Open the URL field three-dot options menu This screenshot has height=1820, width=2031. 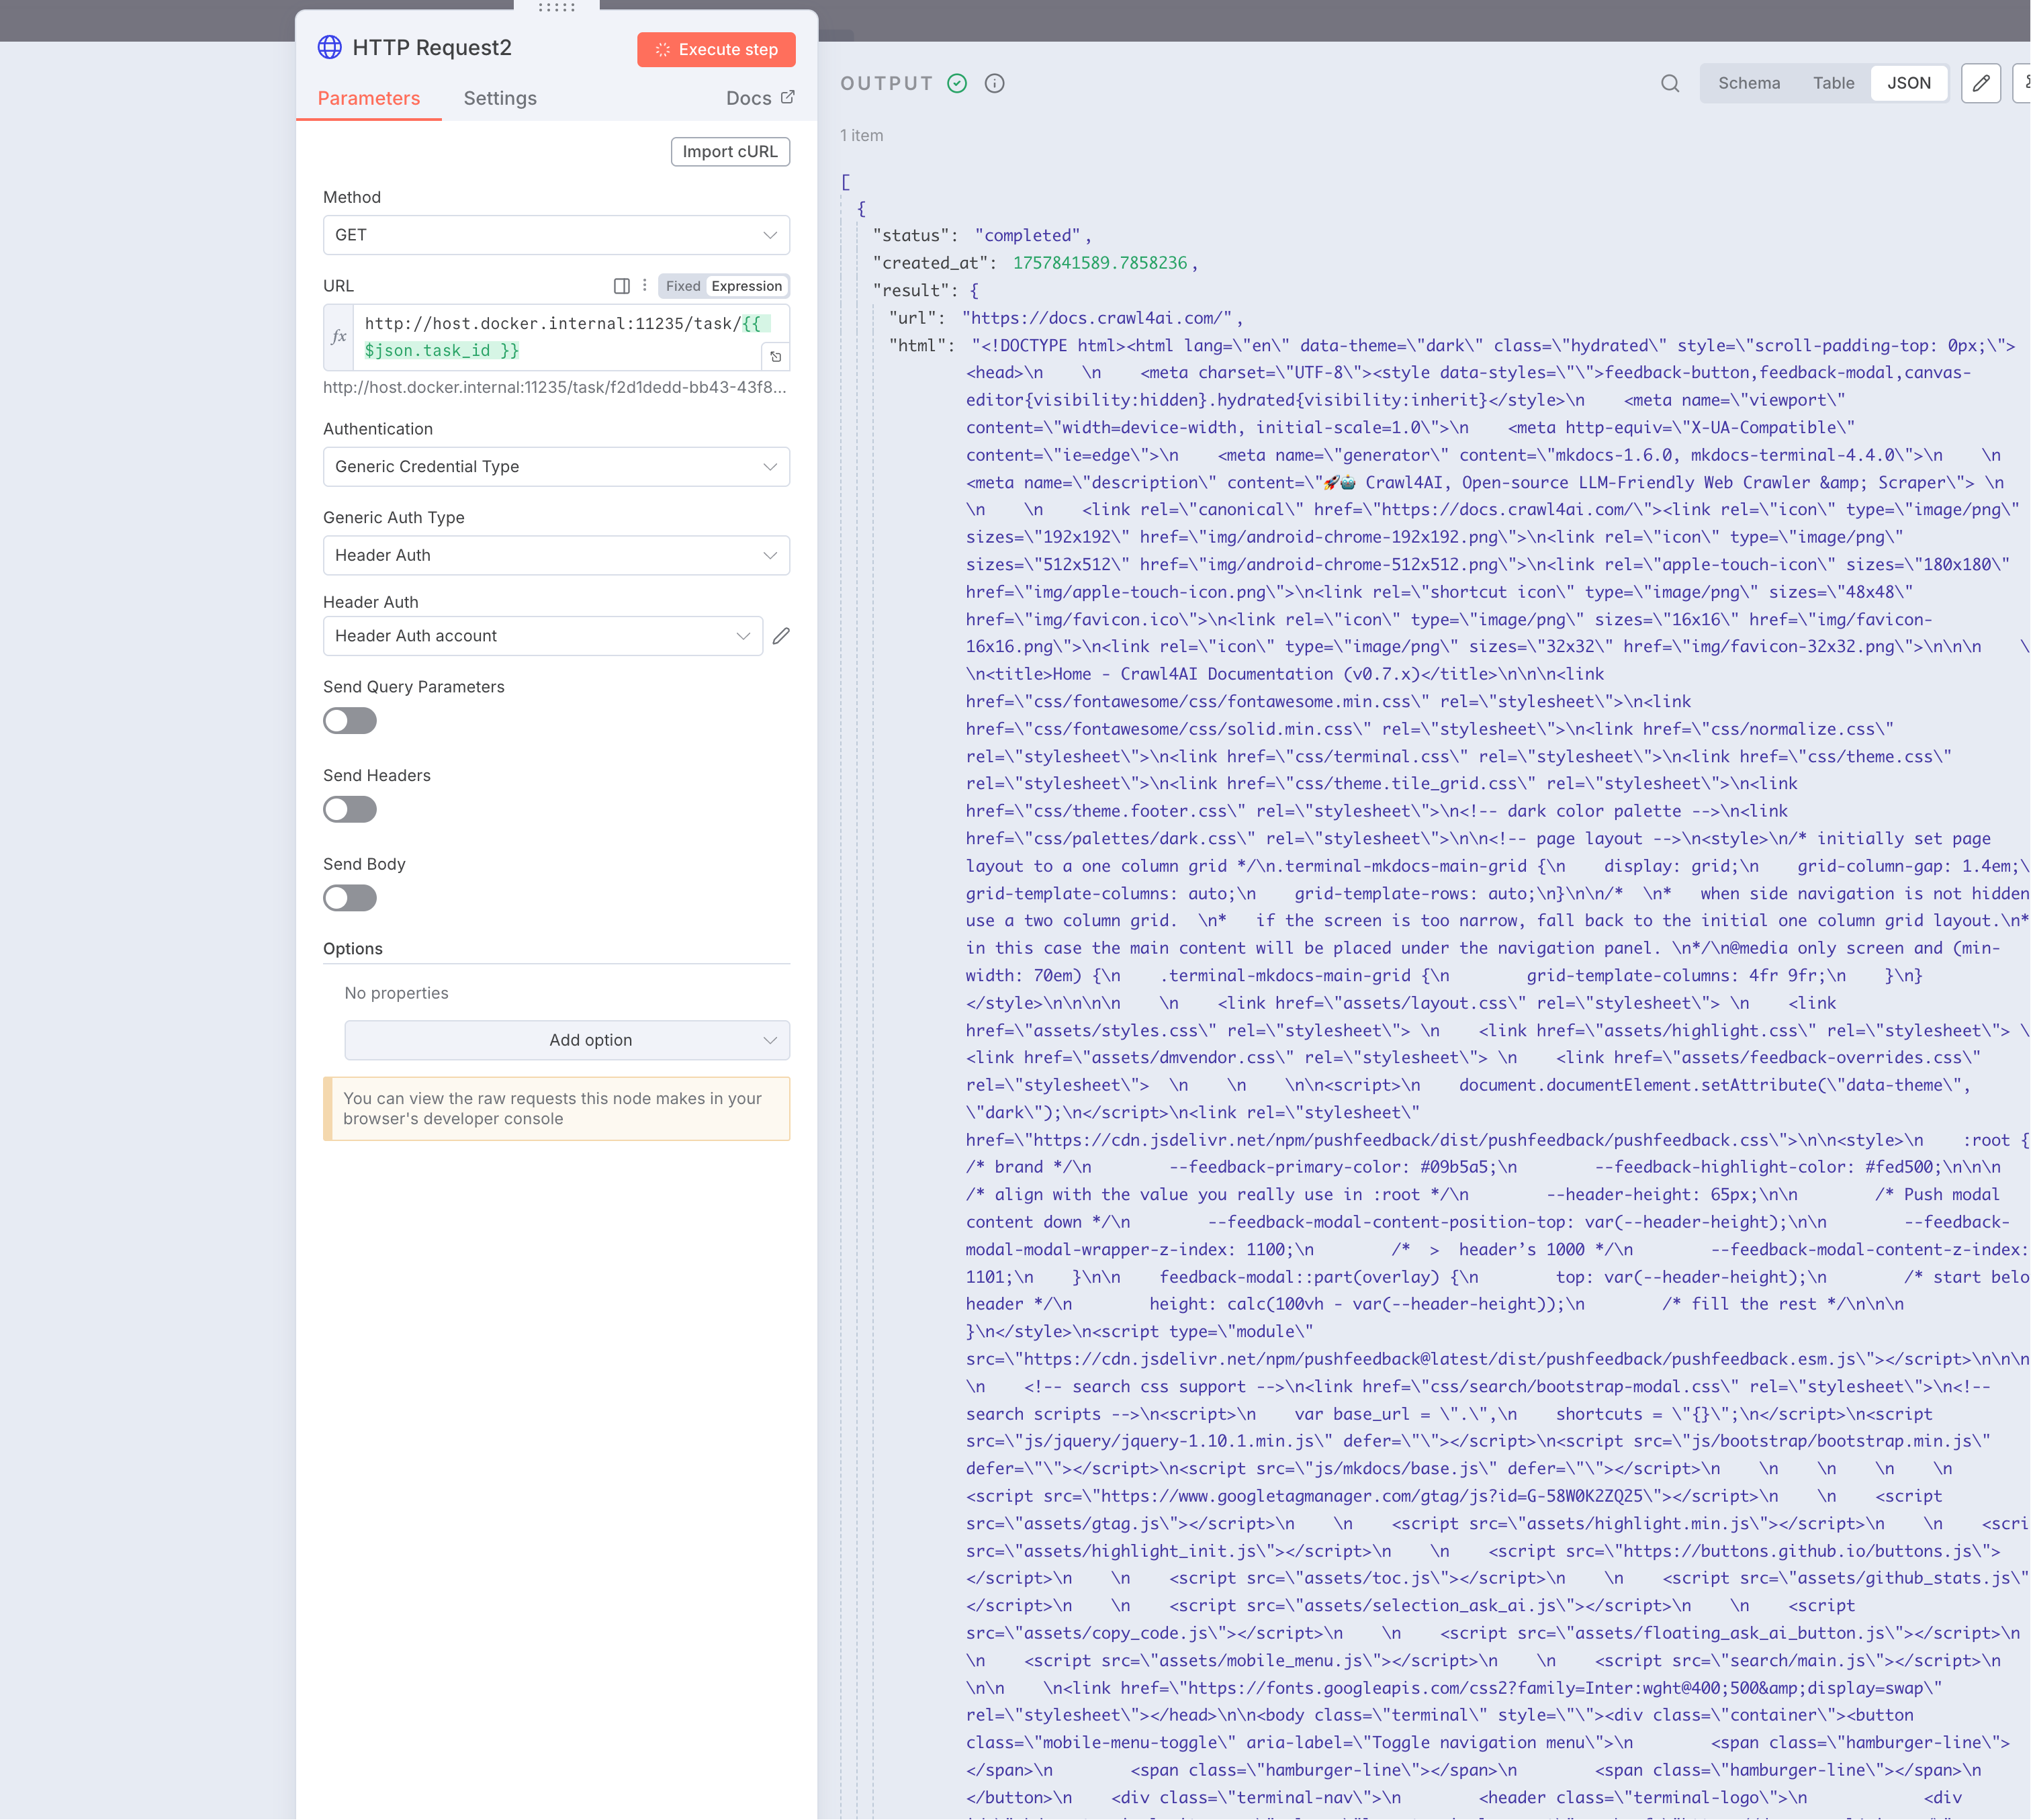(x=644, y=286)
